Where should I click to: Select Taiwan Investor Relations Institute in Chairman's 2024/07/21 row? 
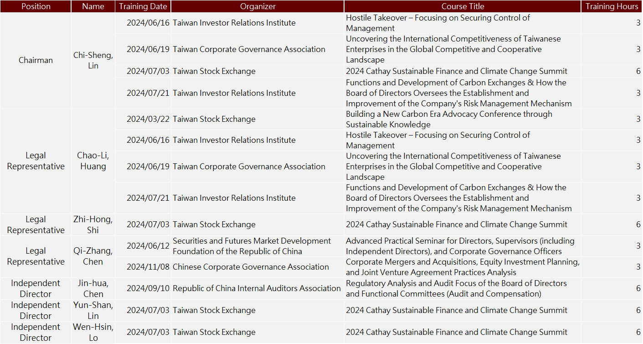[234, 93]
